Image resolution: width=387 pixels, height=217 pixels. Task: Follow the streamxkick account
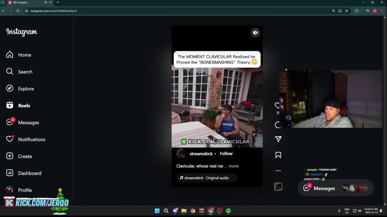226,153
